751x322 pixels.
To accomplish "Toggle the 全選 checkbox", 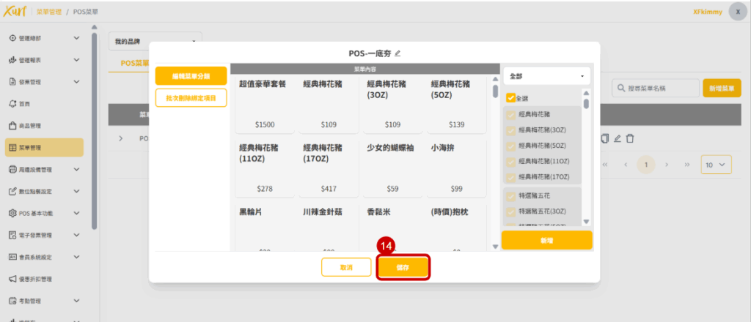I will [511, 98].
